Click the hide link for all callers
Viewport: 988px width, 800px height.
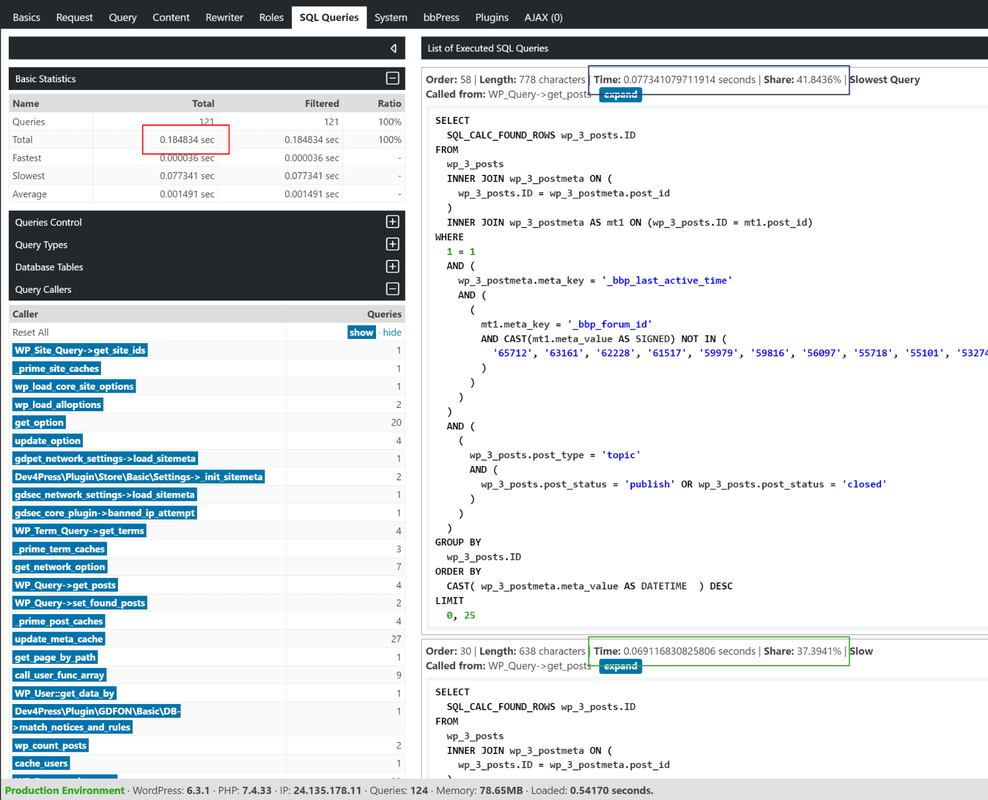[392, 332]
